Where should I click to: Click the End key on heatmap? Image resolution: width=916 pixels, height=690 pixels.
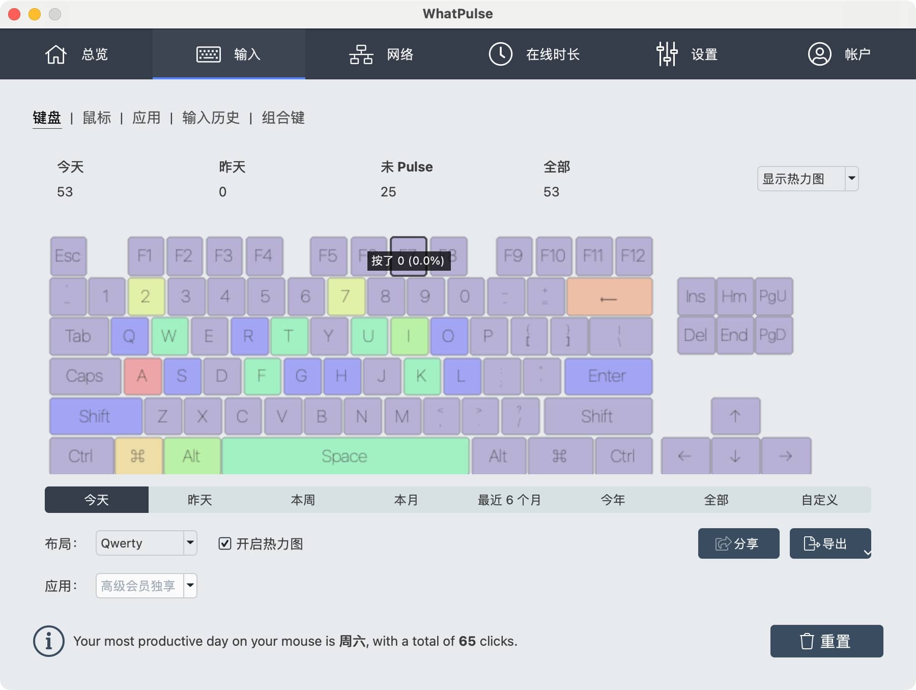[734, 335]
